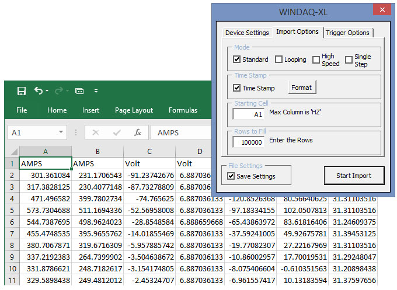397x290 pixels.
Task: Select cell with value 301.361084
Action: (x=46, y=176)
